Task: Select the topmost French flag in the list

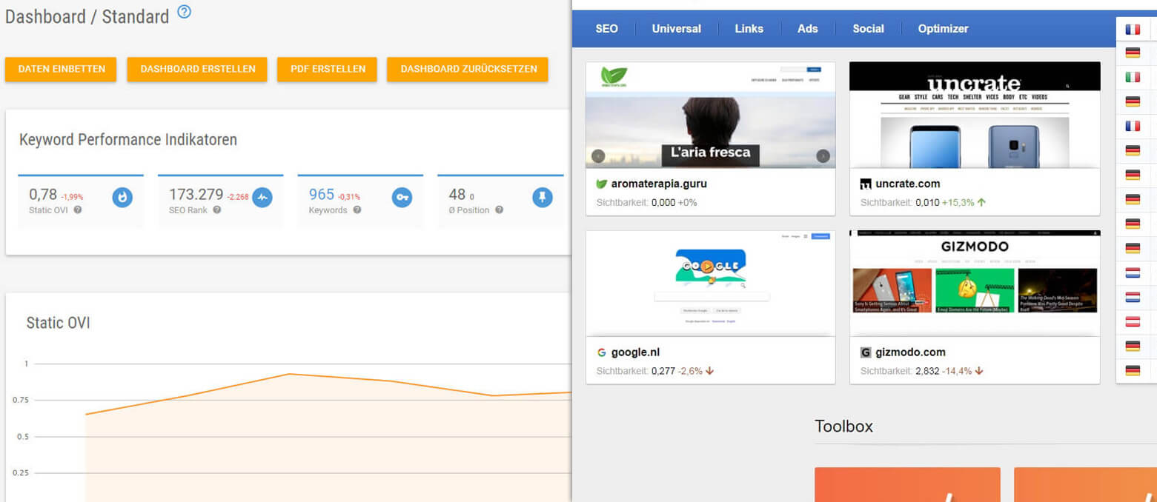Action: (1133, 30)
